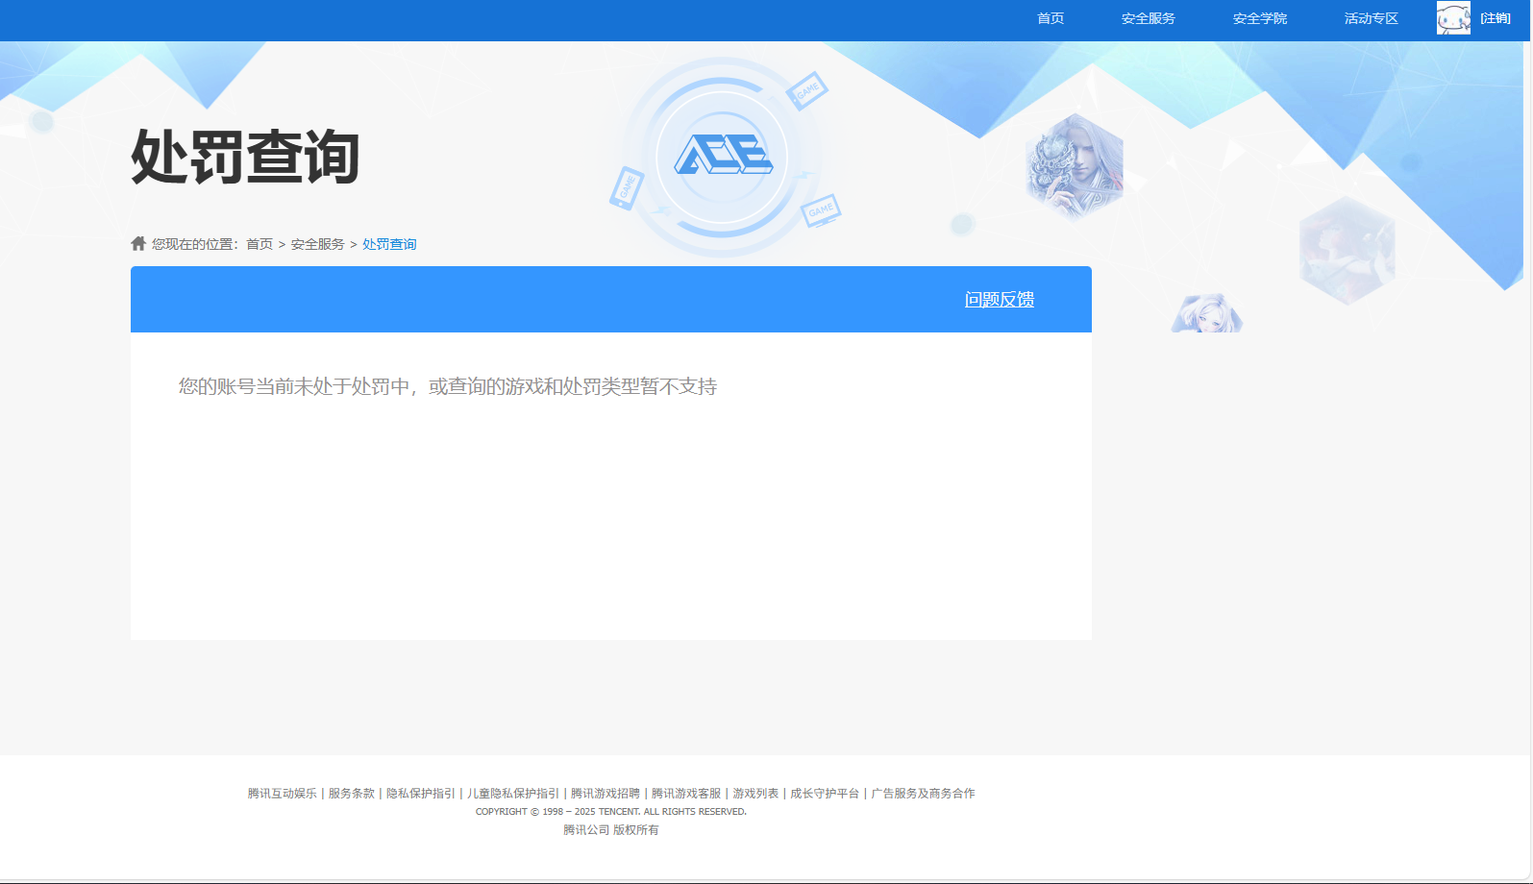
Task: Log out using the 注销 link
Action: [x=1495, y=18]
